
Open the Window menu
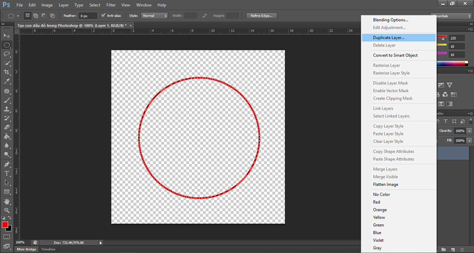coord(144,5)
